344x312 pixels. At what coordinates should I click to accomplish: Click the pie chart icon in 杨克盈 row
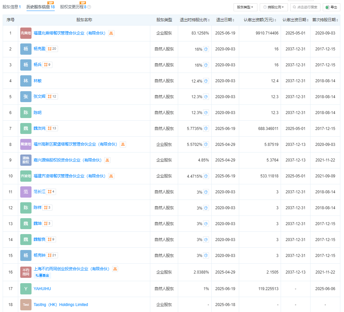[206, 49]
